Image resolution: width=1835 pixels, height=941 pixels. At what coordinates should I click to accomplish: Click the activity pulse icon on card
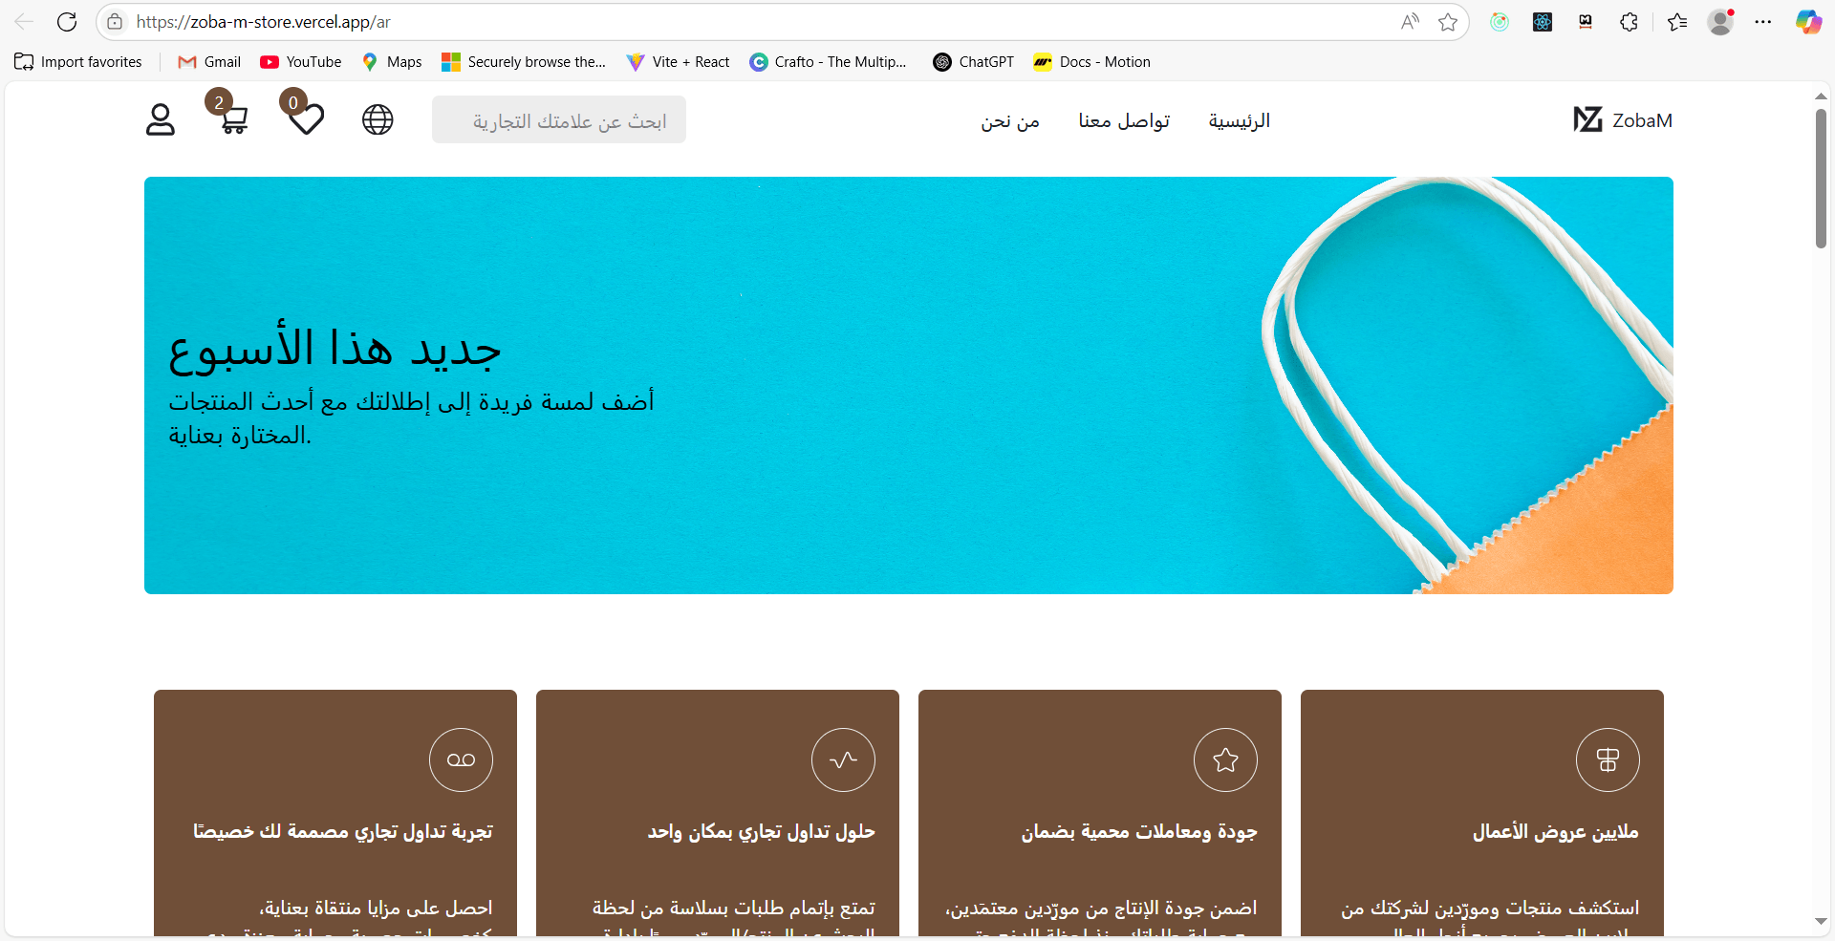pos(843,759)
